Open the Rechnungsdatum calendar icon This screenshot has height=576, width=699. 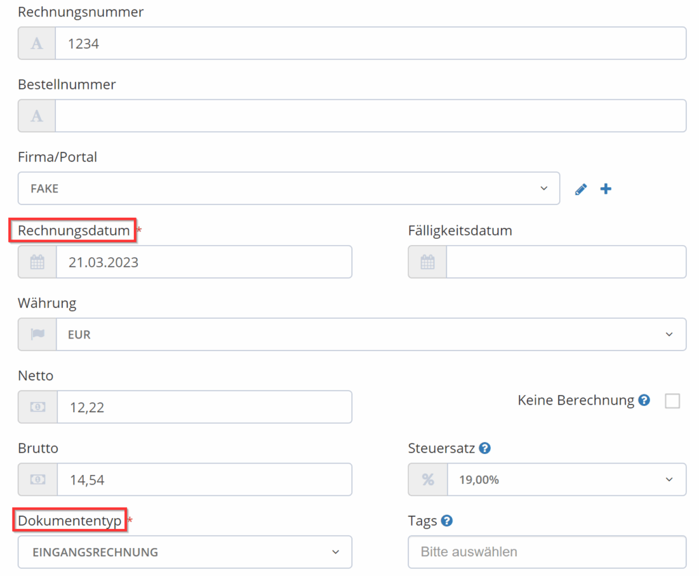pyautogui.click(x=38, y=262)
